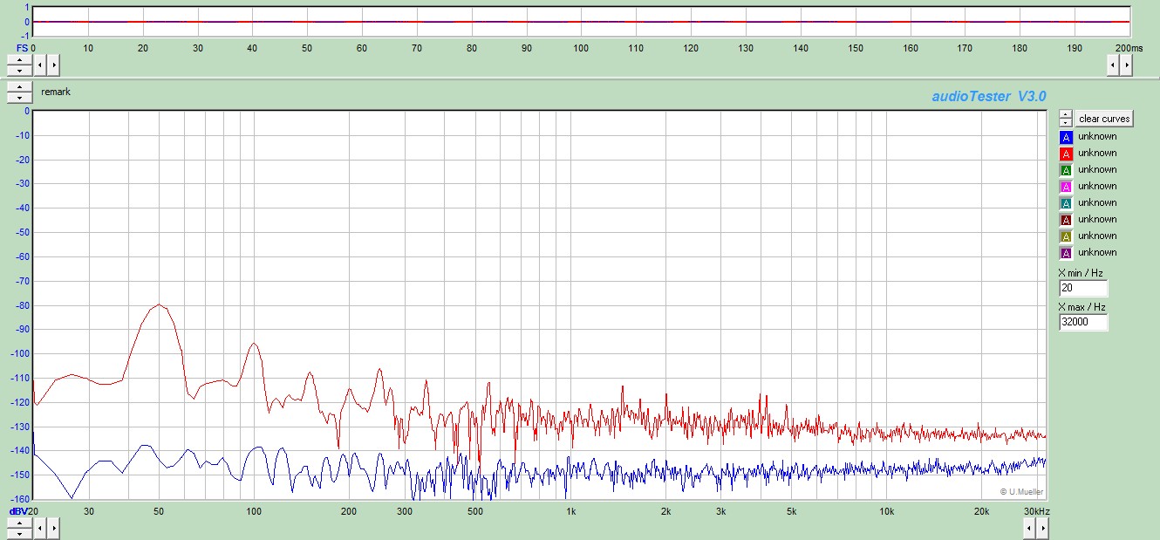Click down arrow beside clear curves
This screenshot has width=1160, height=540.
(1065, 123)
